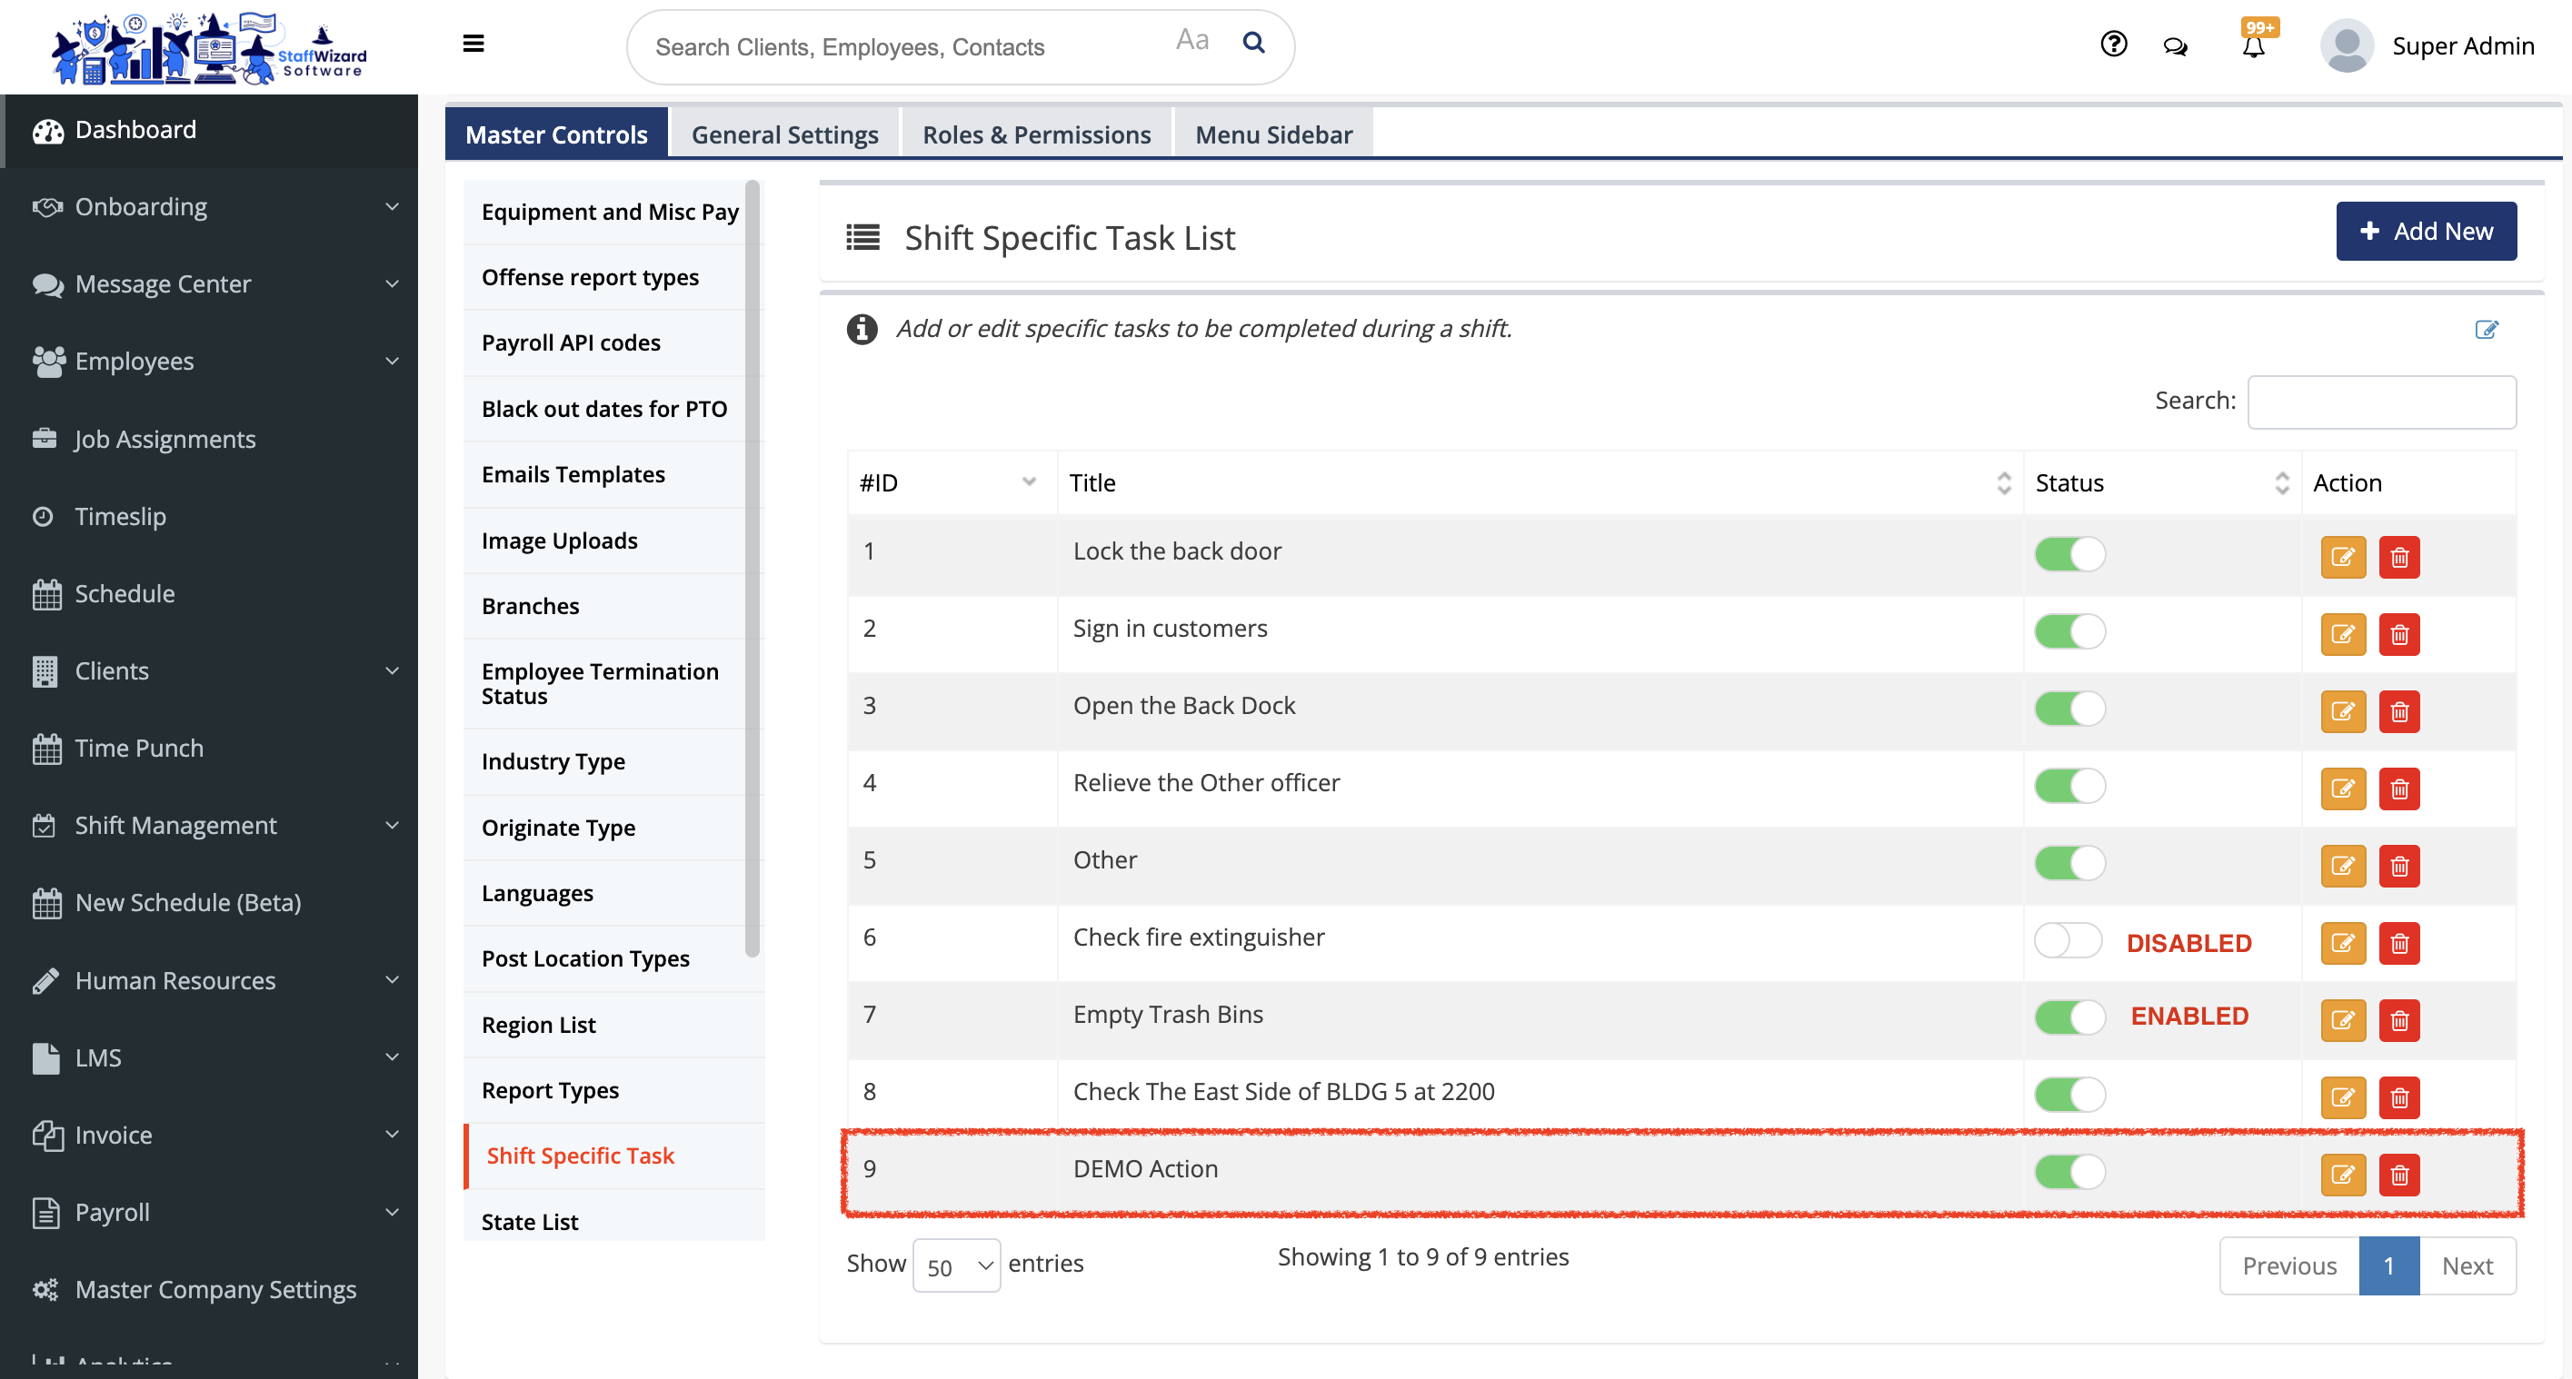2572x1379 pixels.
Task: Toggle the Aa case-sensitive search icon
Action: coord(1192,40)
